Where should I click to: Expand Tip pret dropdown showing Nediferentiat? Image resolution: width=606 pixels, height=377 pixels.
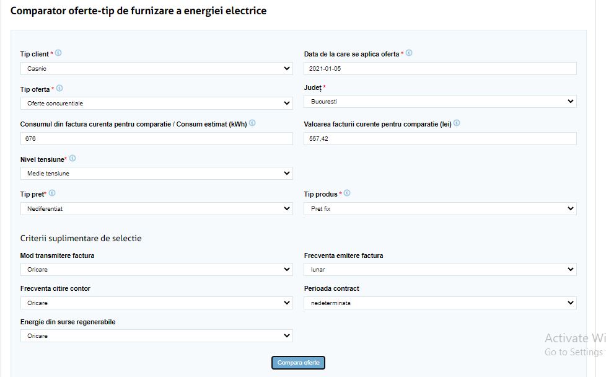click(x=157, y=208)
